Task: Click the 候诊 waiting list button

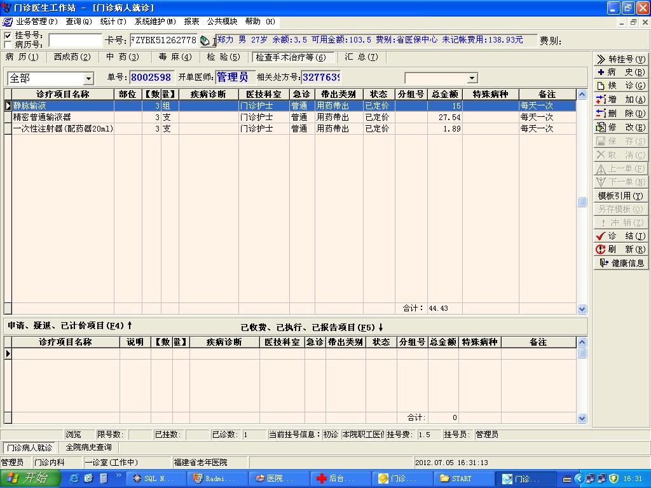Action: click(x=620, y=86)
